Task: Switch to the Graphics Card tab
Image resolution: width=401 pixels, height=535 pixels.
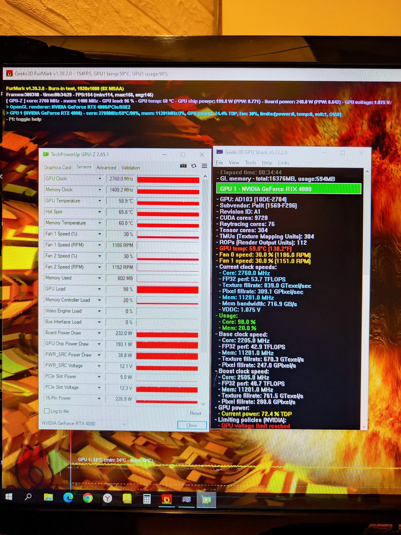Action: point(58,167)
